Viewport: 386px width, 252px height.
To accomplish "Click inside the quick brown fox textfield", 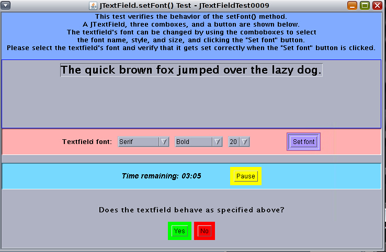I will pyautogui.click(x=191, y=70).
